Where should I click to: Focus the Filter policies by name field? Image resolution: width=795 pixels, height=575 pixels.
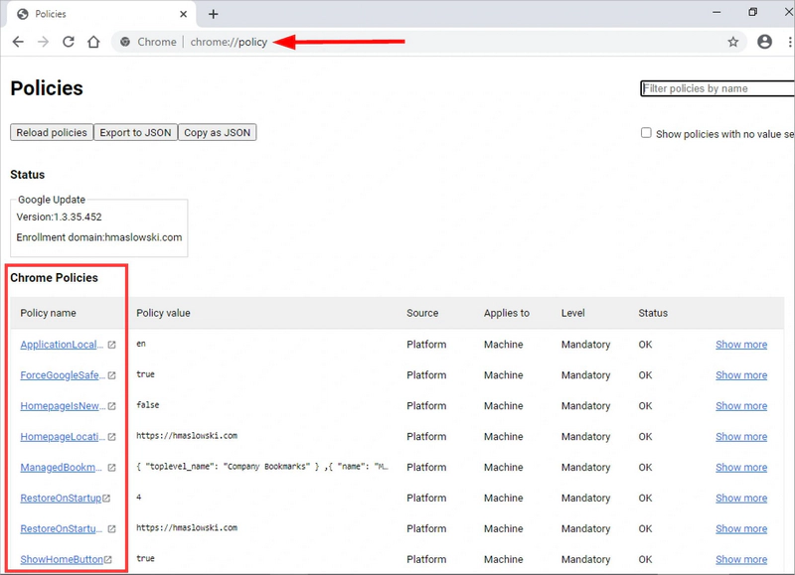coord(716,88)
